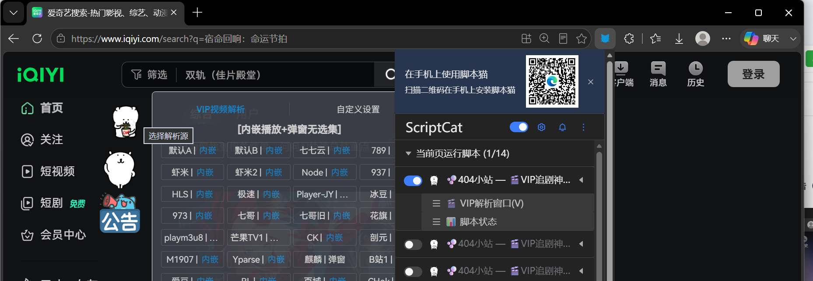This screenshot has height=281, width=813.
Task: Open immersive reader icon
Action: 563,39
